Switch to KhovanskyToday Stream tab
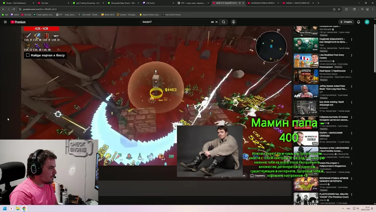The width and height of the screenshot is (376, 212). pos(123,3)
